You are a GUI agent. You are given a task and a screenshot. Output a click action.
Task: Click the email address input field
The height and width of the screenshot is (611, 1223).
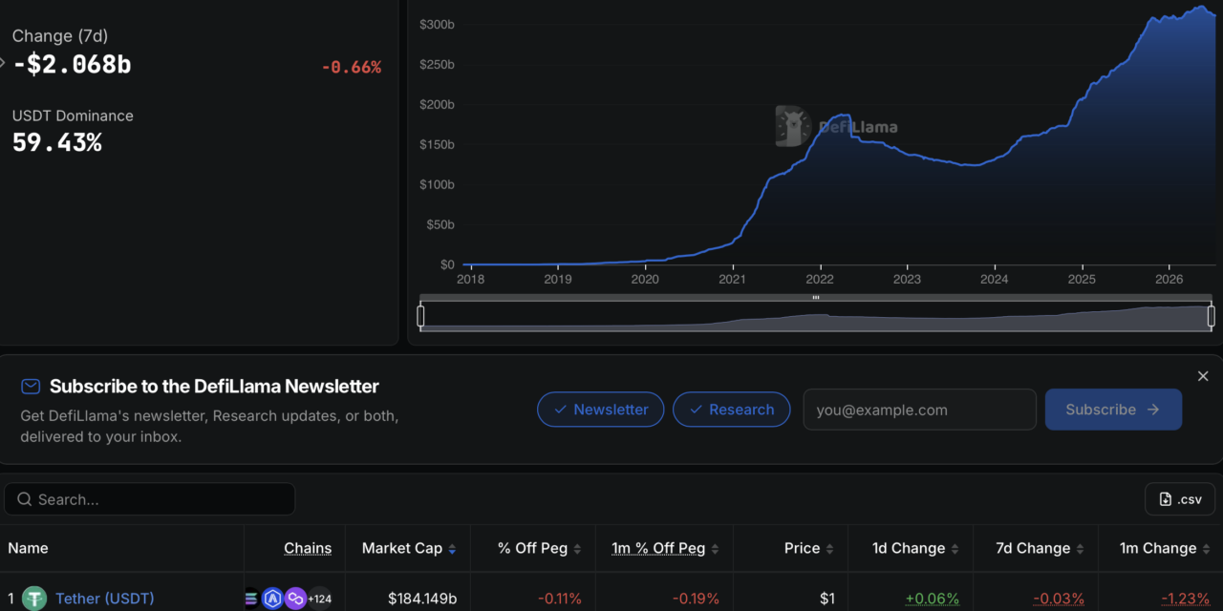919,410
